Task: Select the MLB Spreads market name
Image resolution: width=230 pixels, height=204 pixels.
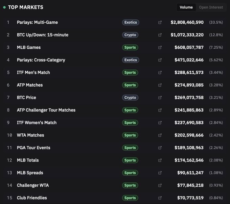Action: 30,173
